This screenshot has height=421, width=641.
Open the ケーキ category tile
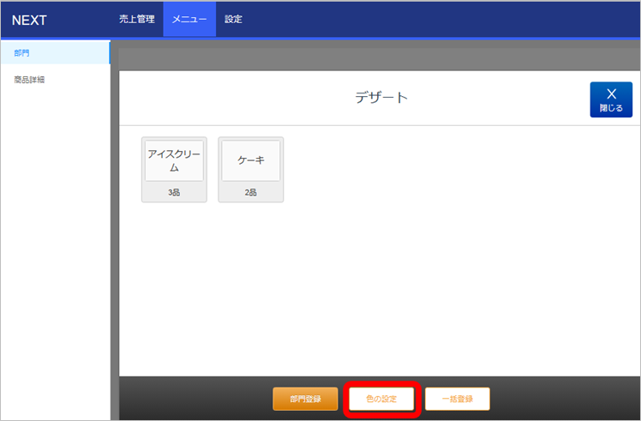pyautogui.click(x=250, y=161)
